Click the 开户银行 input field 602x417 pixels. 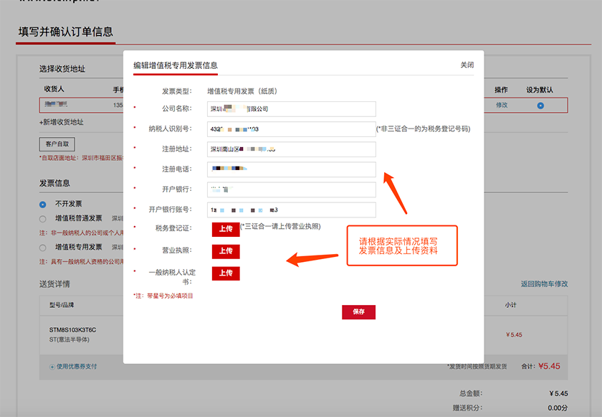[x=291, y=189]
